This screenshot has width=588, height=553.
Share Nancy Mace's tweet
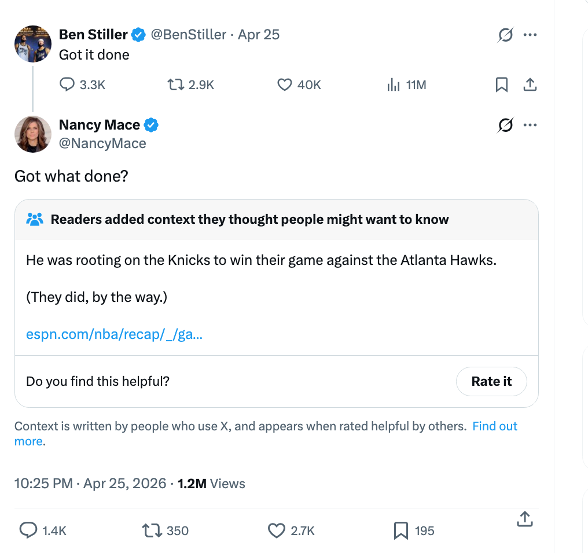[x=525, y=519]
